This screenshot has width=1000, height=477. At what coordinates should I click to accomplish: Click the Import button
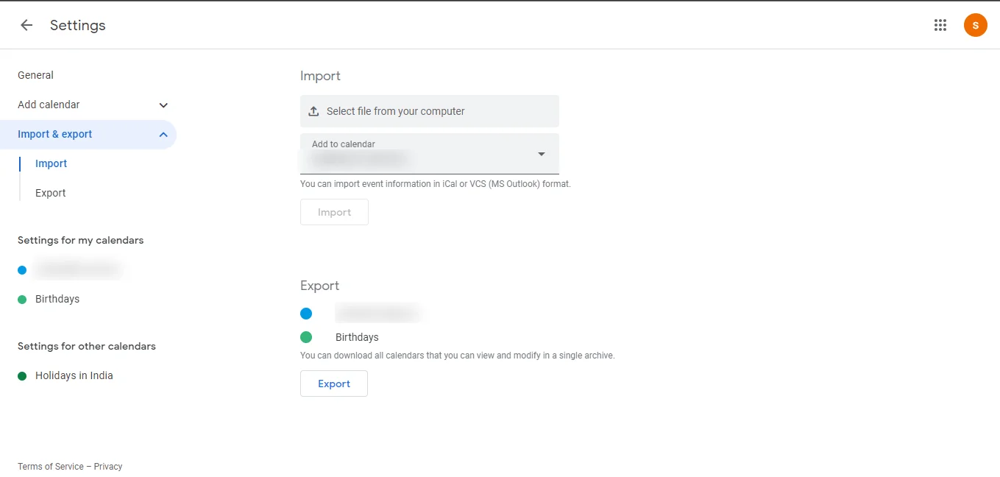(x=334, y=212)
